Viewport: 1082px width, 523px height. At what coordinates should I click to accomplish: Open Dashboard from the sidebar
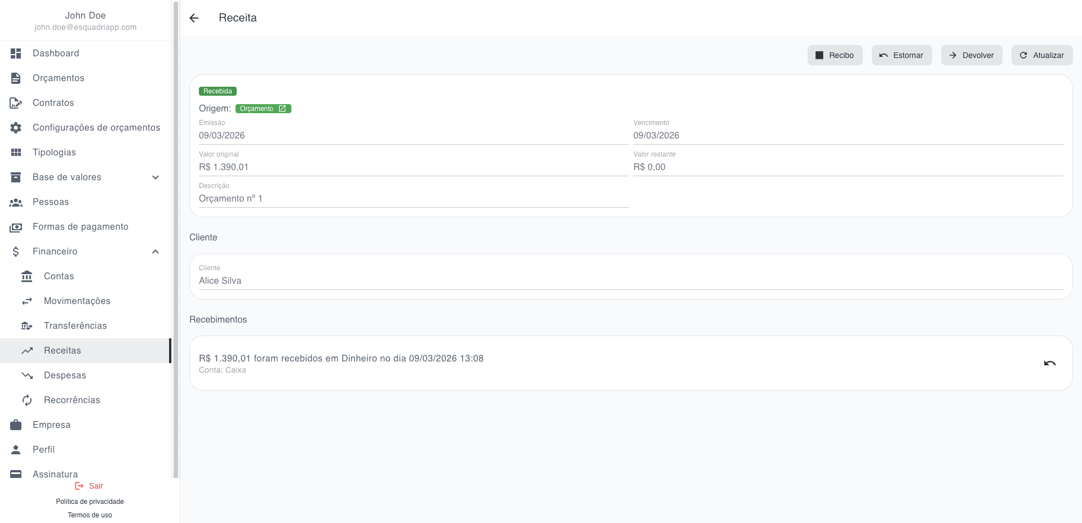pos(85,53)
